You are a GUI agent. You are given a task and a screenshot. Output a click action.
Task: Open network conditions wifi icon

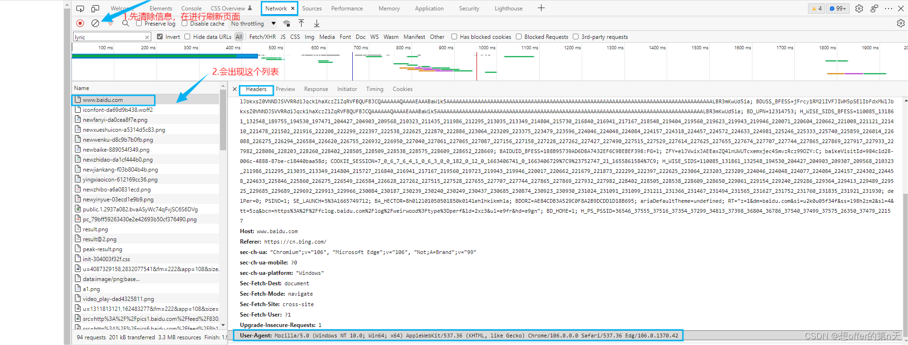click(286, 23)
